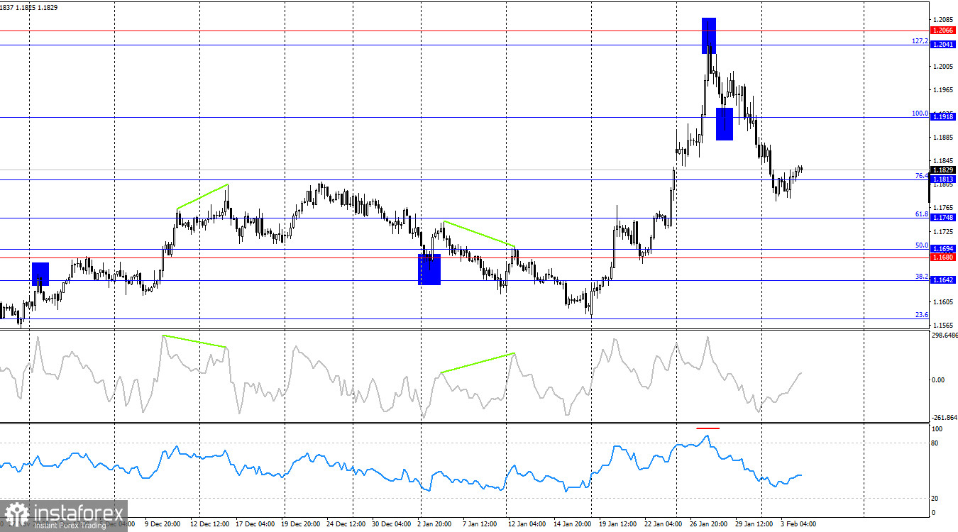Screen dimensions: 958x532
Task: Select the blue rectangle at the chart's price peak
Action: (x=709, y=35)
